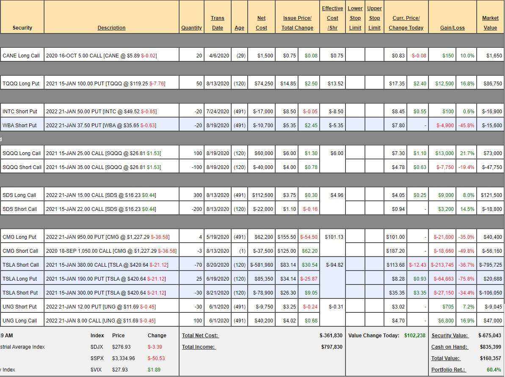
Task: Sort by the Quantity column header
Action: pos(191,28)
